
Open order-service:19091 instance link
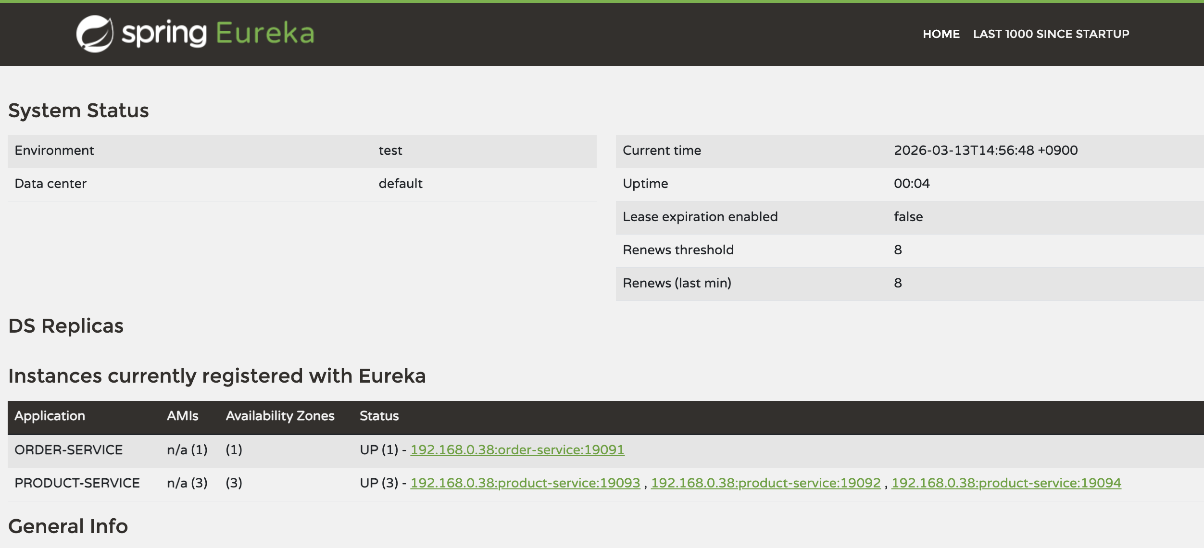pyautogui.click(x=517, y=450)
